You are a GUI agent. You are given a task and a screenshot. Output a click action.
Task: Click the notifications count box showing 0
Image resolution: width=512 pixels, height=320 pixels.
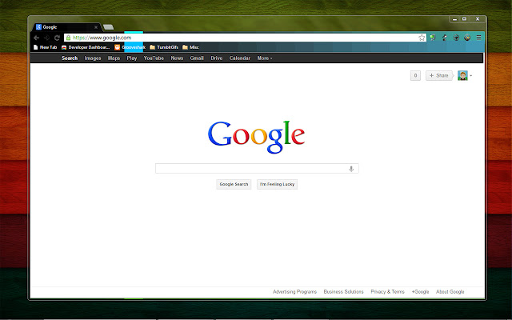tap(415, 75)
